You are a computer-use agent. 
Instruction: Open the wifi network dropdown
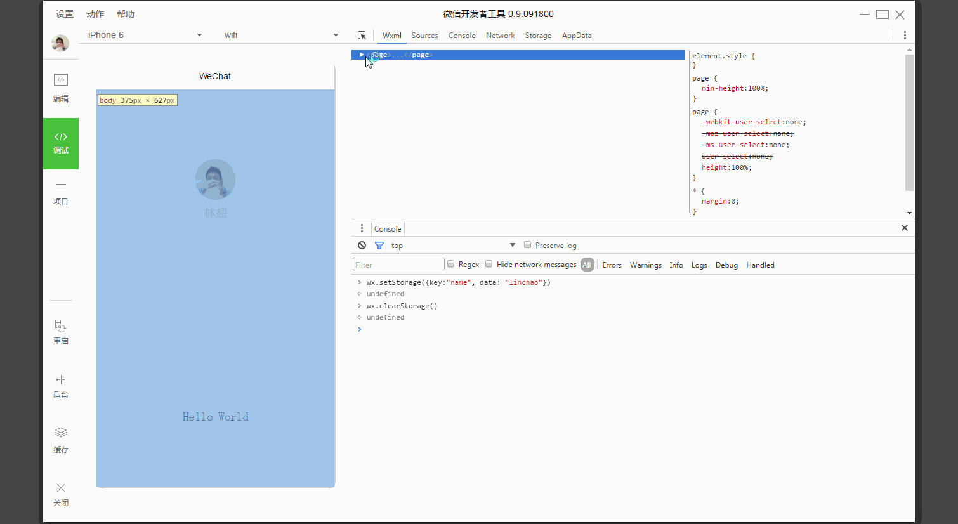[x=281, y=35]
